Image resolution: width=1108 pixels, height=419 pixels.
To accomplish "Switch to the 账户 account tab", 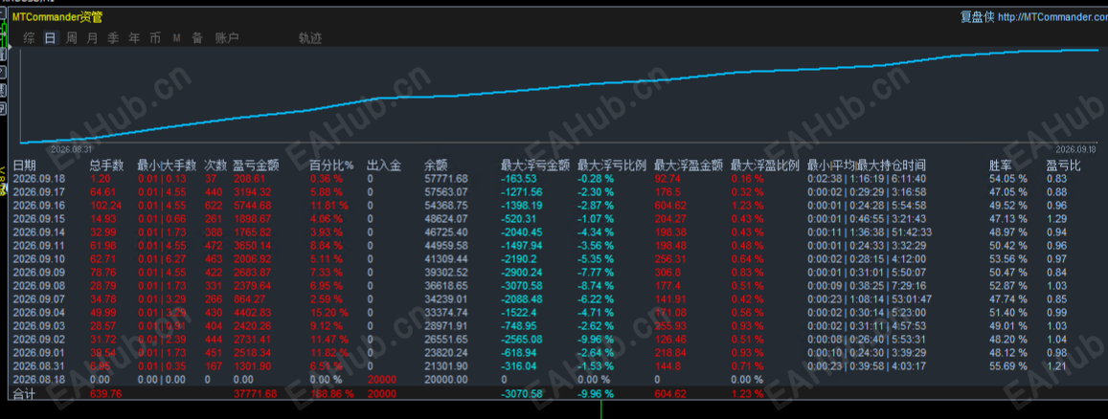I will pos(227,38).
